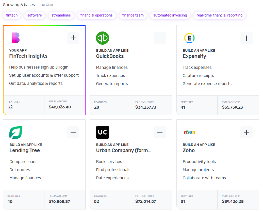Select the real-time financial reporting tag
263x212 pixels.
tap(220, 15)
